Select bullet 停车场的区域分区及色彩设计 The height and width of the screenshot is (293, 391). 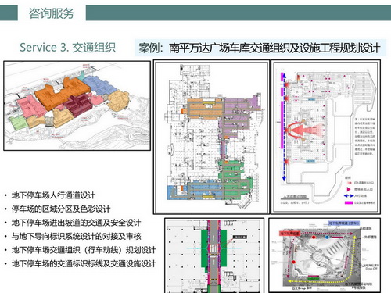(61, 209)
